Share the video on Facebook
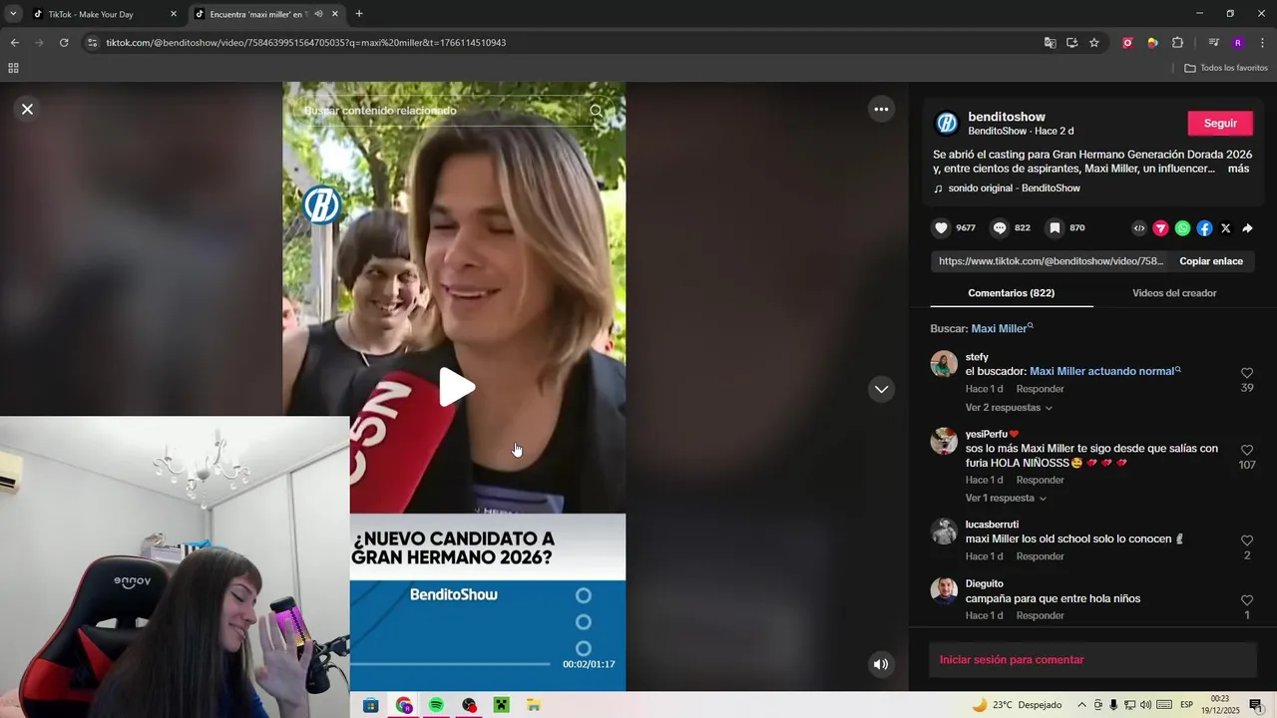The image size is (1277, 718). pyautogui.click(x=1204, y=228)
